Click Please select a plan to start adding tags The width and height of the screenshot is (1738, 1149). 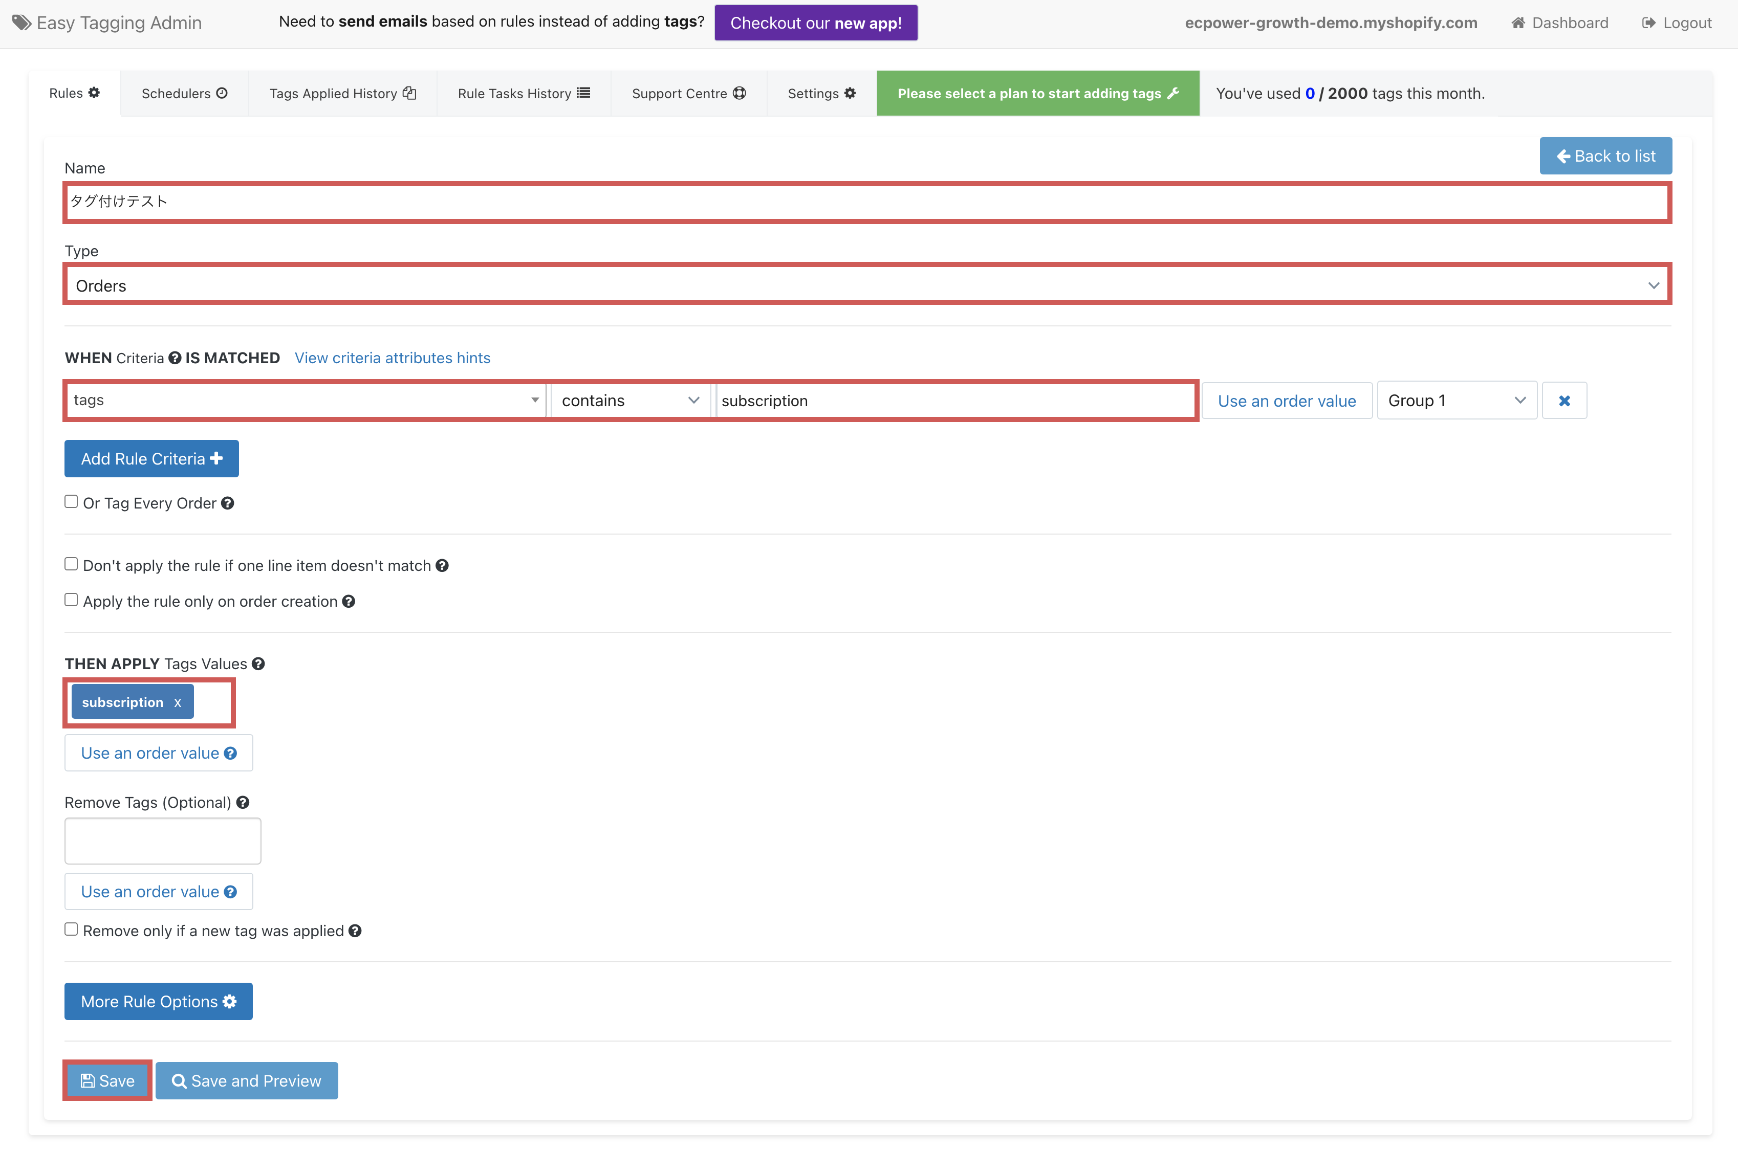[1038, 93]
